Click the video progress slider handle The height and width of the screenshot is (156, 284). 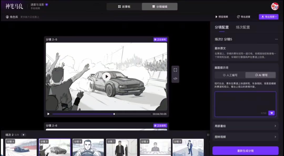click(x=114, y=114)
